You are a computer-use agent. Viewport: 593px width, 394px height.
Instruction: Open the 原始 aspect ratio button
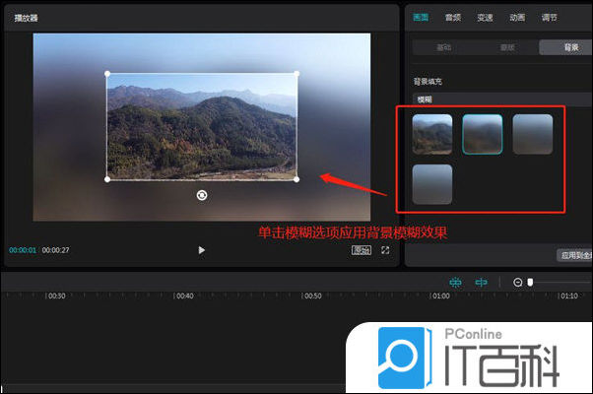pyautogui.click(x=362, y=250)
